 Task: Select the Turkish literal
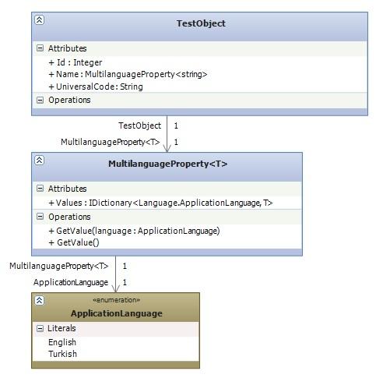point(62,354)
